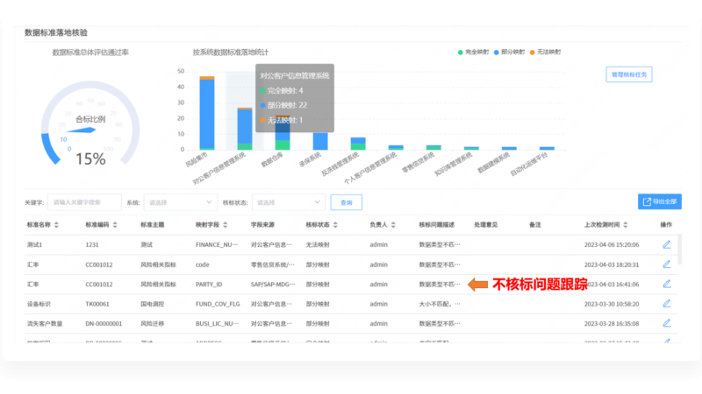Viewport: 702px width, 394px height.
Task: Click the table's vertical scrollbar
Action: tap(679, 250)
